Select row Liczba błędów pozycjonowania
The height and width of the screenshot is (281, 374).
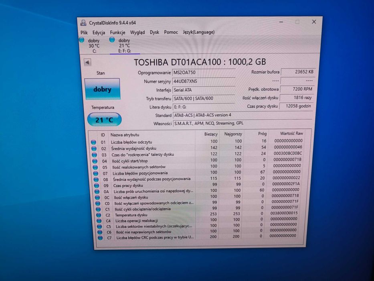tap(198, 173)
